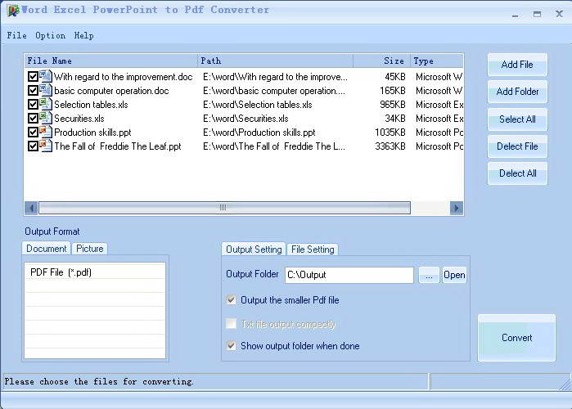This screenshot has width=572, height=409.
Task: Open the Help menu
Action: [84, 35]
